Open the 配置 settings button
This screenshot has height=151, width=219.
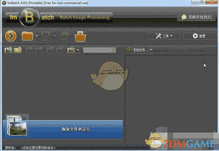[199, 36]
